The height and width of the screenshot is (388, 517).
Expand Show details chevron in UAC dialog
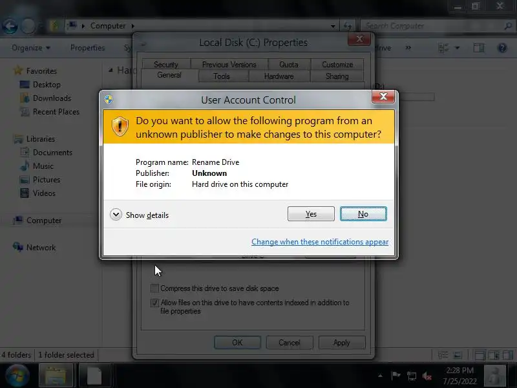[x=116, y=215]
